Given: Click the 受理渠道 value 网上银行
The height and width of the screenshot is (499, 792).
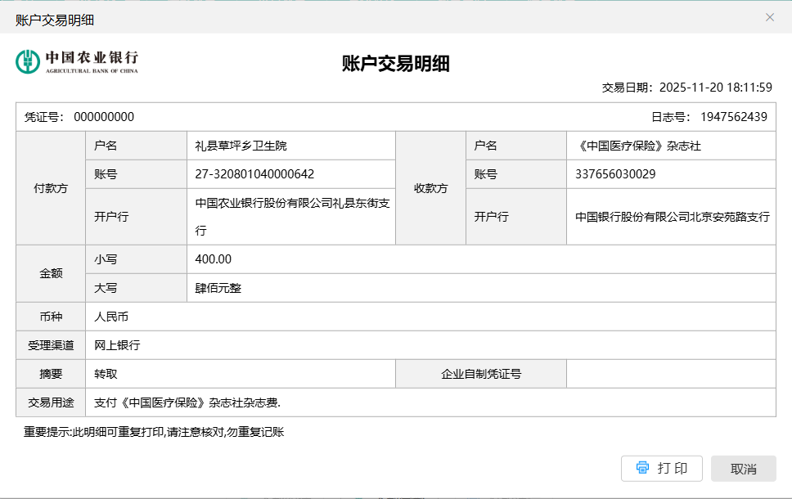Looking at the screenshot, I should point(117,345).
